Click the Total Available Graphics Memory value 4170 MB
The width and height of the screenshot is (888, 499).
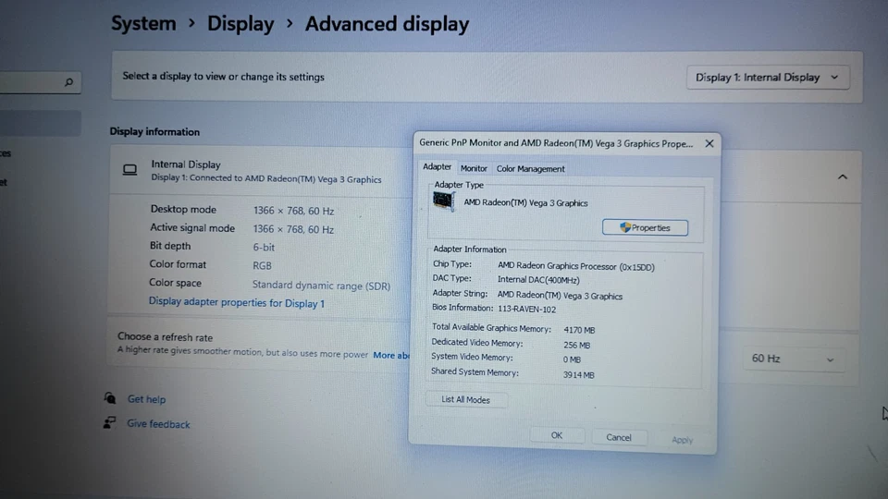[x=579, y=330]
